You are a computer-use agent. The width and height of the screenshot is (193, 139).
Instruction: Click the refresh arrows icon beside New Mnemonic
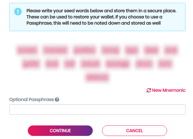(x=149, y=90)
